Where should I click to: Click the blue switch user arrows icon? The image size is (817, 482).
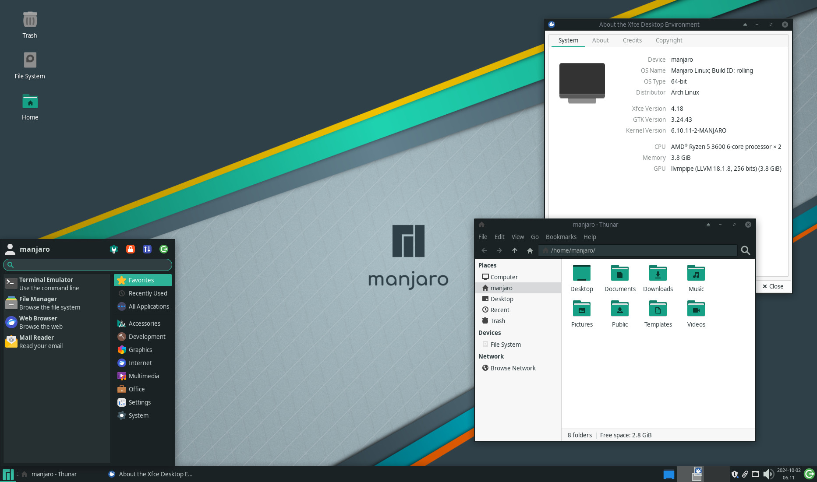pos(147,249)
